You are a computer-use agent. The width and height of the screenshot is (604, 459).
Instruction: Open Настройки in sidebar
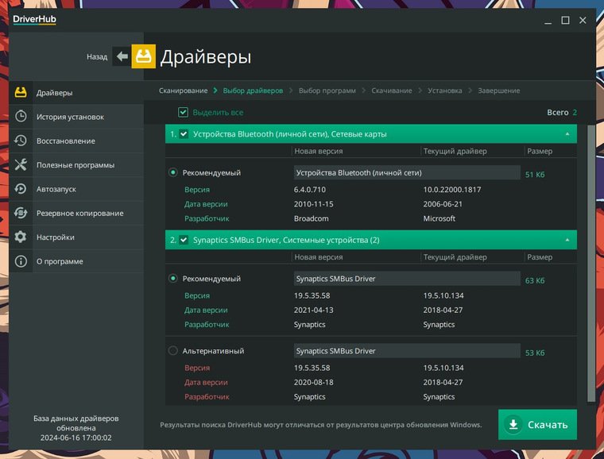pyautogui.click(x=76, y=237)
